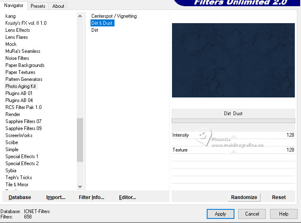Open Help
This screenshot has height=223, width=301.
coord(284,214)
